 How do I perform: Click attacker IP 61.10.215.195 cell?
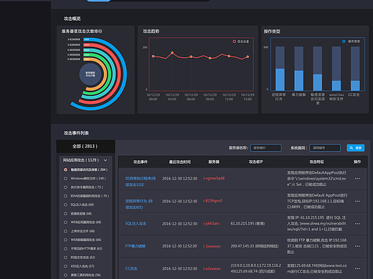247,223
